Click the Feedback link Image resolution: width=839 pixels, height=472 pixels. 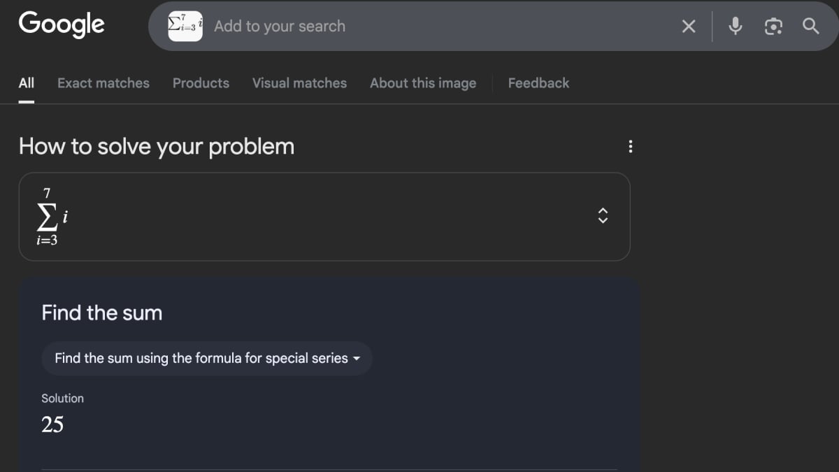coord(538,83)
